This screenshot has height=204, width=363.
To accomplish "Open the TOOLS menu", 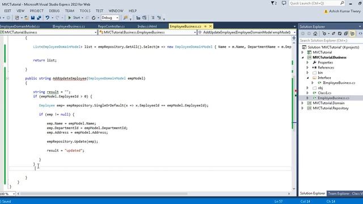I will pyautogui.click(x=85, y=11).
